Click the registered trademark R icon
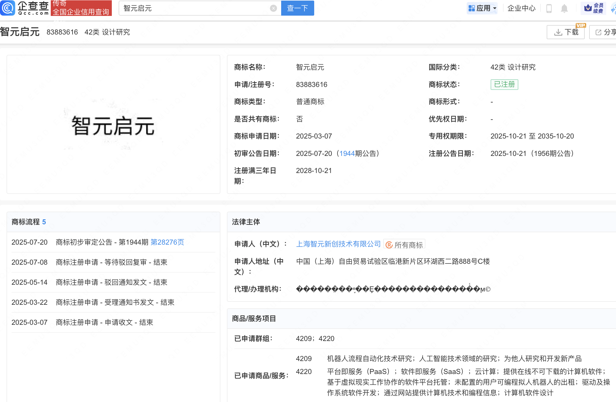This screenshot has width=616, height=402. point(389,245)
